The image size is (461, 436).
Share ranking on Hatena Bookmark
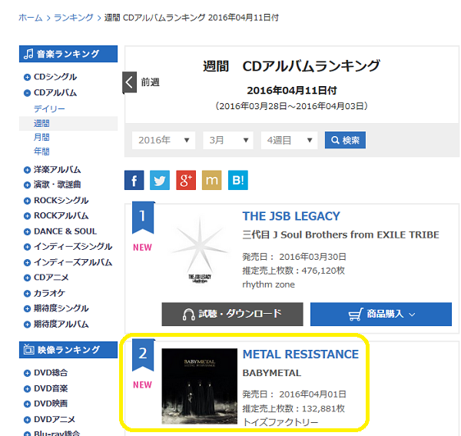238,180
